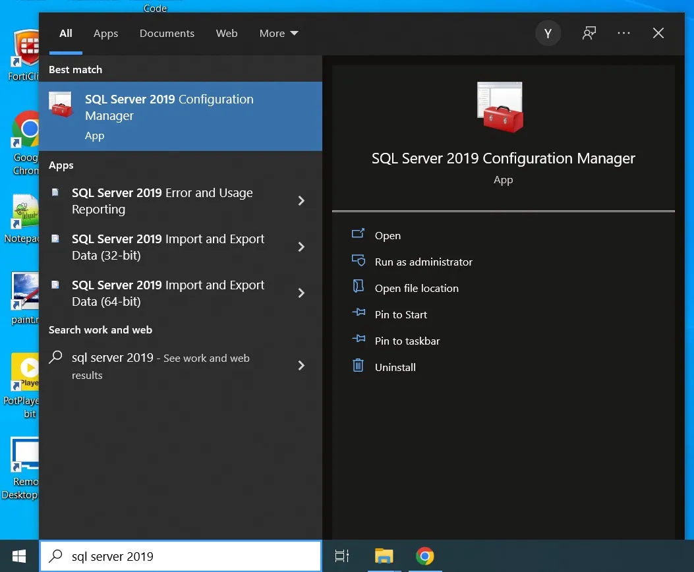The image size is (694, 572).
Task: Click 'sql server 2019 - See work and web results'
Action: (x=161, y=366)
